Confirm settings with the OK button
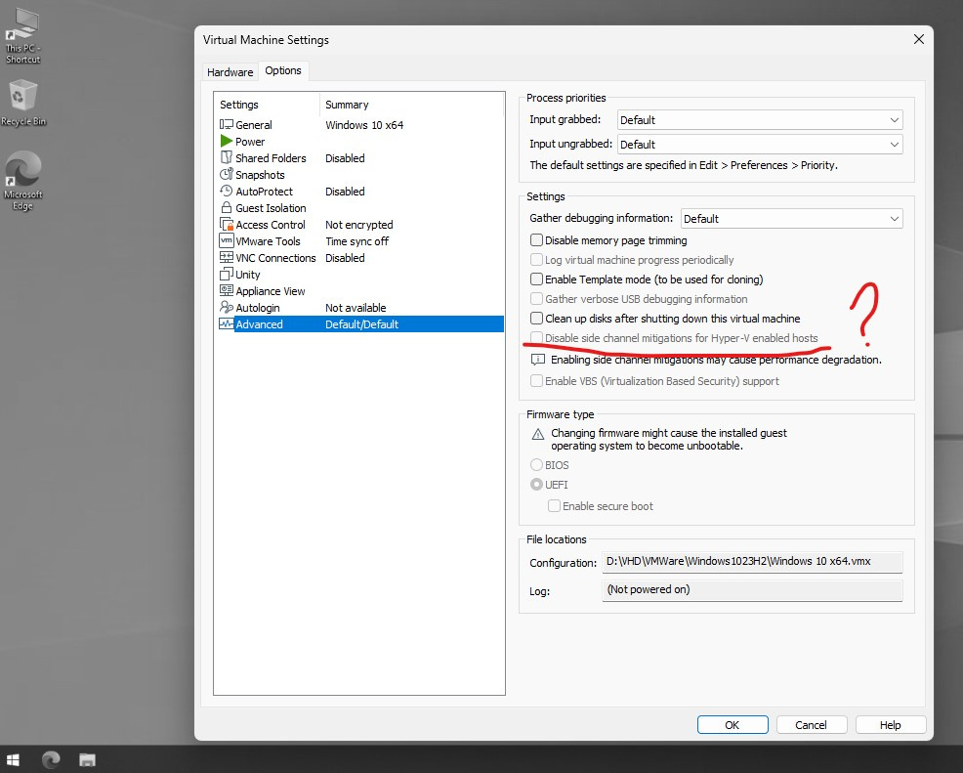963x773 pixels. [x=733, y=725]
